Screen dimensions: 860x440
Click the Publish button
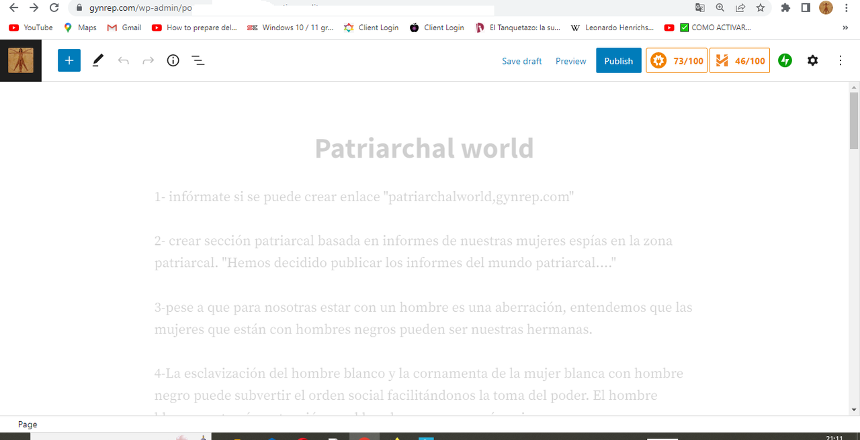619,60
